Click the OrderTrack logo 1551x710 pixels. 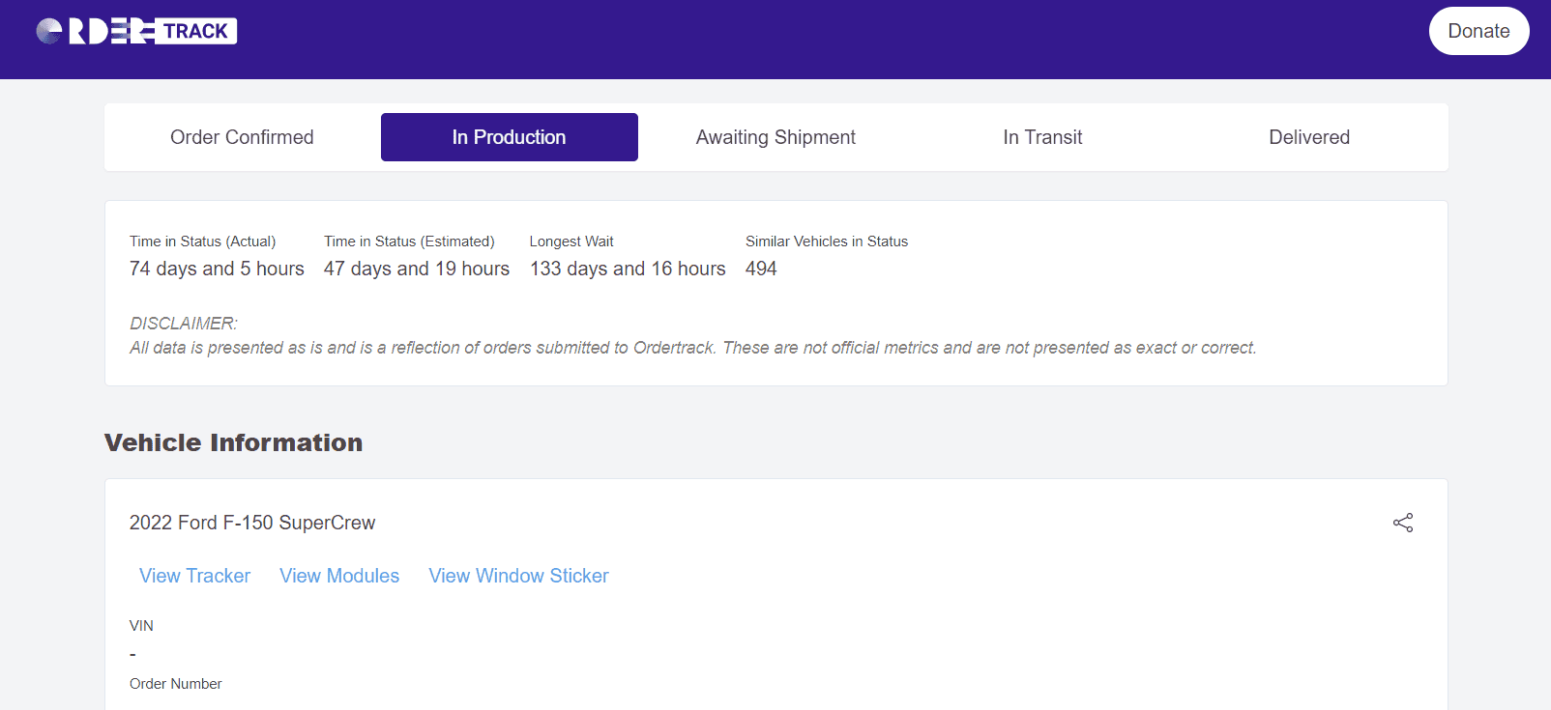pyautogui.click(x=136, y=31)
